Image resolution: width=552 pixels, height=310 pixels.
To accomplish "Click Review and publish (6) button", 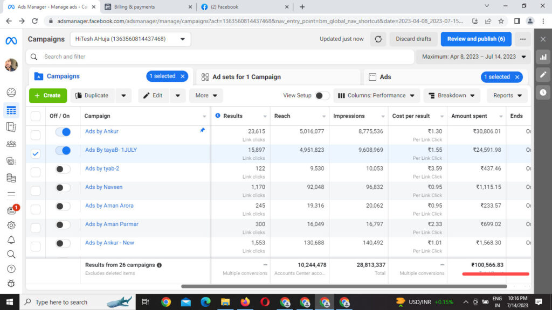I will coord(475,39).
